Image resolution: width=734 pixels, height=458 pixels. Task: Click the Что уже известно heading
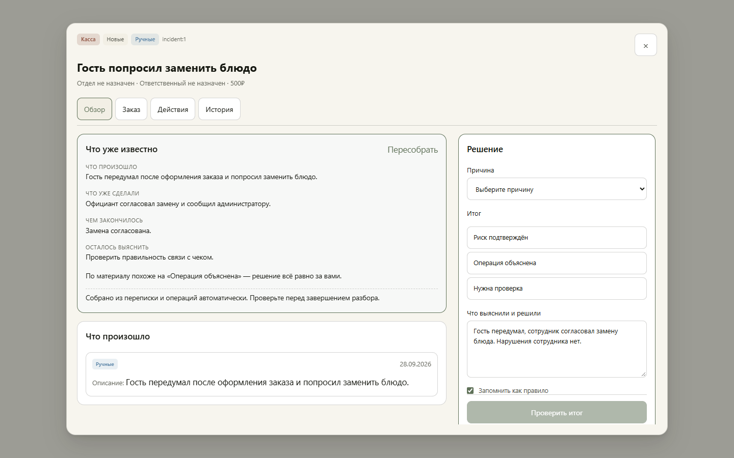[x=121, y=149]
